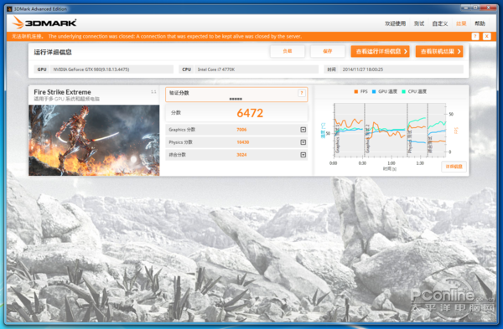Click the 1:00 mark on chart time axis
Screen dimensions: 503x329
coord(391,163)
